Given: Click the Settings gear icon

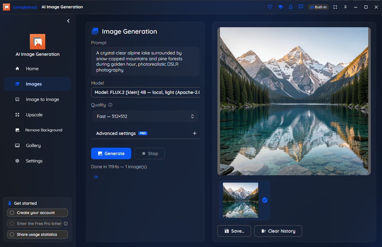Looking at the screenshot, I should coord(17,161).
